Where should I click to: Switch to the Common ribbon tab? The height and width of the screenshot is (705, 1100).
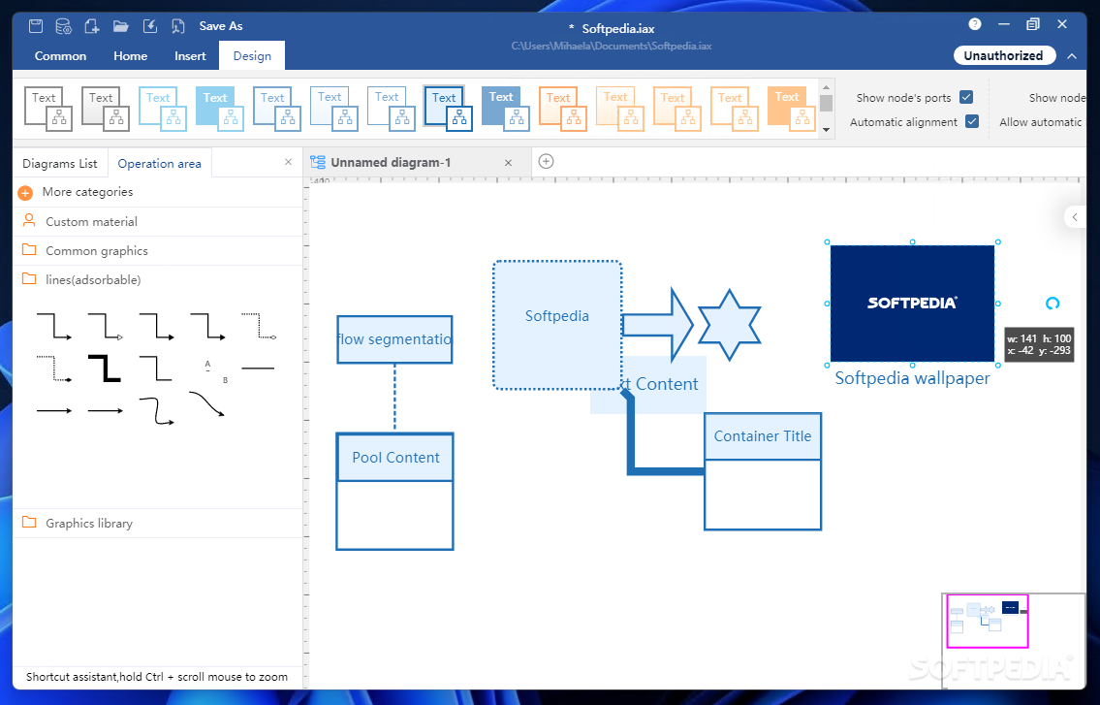tap(60, 56)
